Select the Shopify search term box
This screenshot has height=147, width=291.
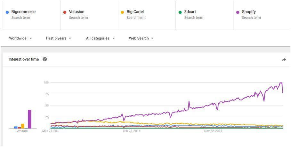click(262, 15)
